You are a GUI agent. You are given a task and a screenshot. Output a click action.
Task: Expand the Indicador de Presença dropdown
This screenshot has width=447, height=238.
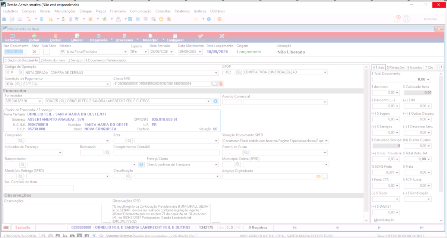tap(60, 153)
